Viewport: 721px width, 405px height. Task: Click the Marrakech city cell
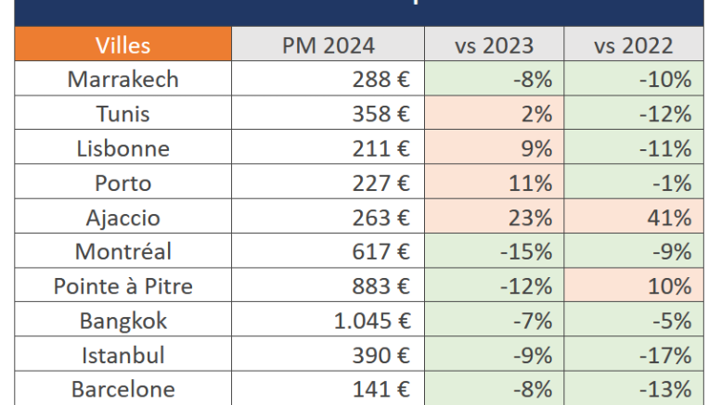coord(122,80)
